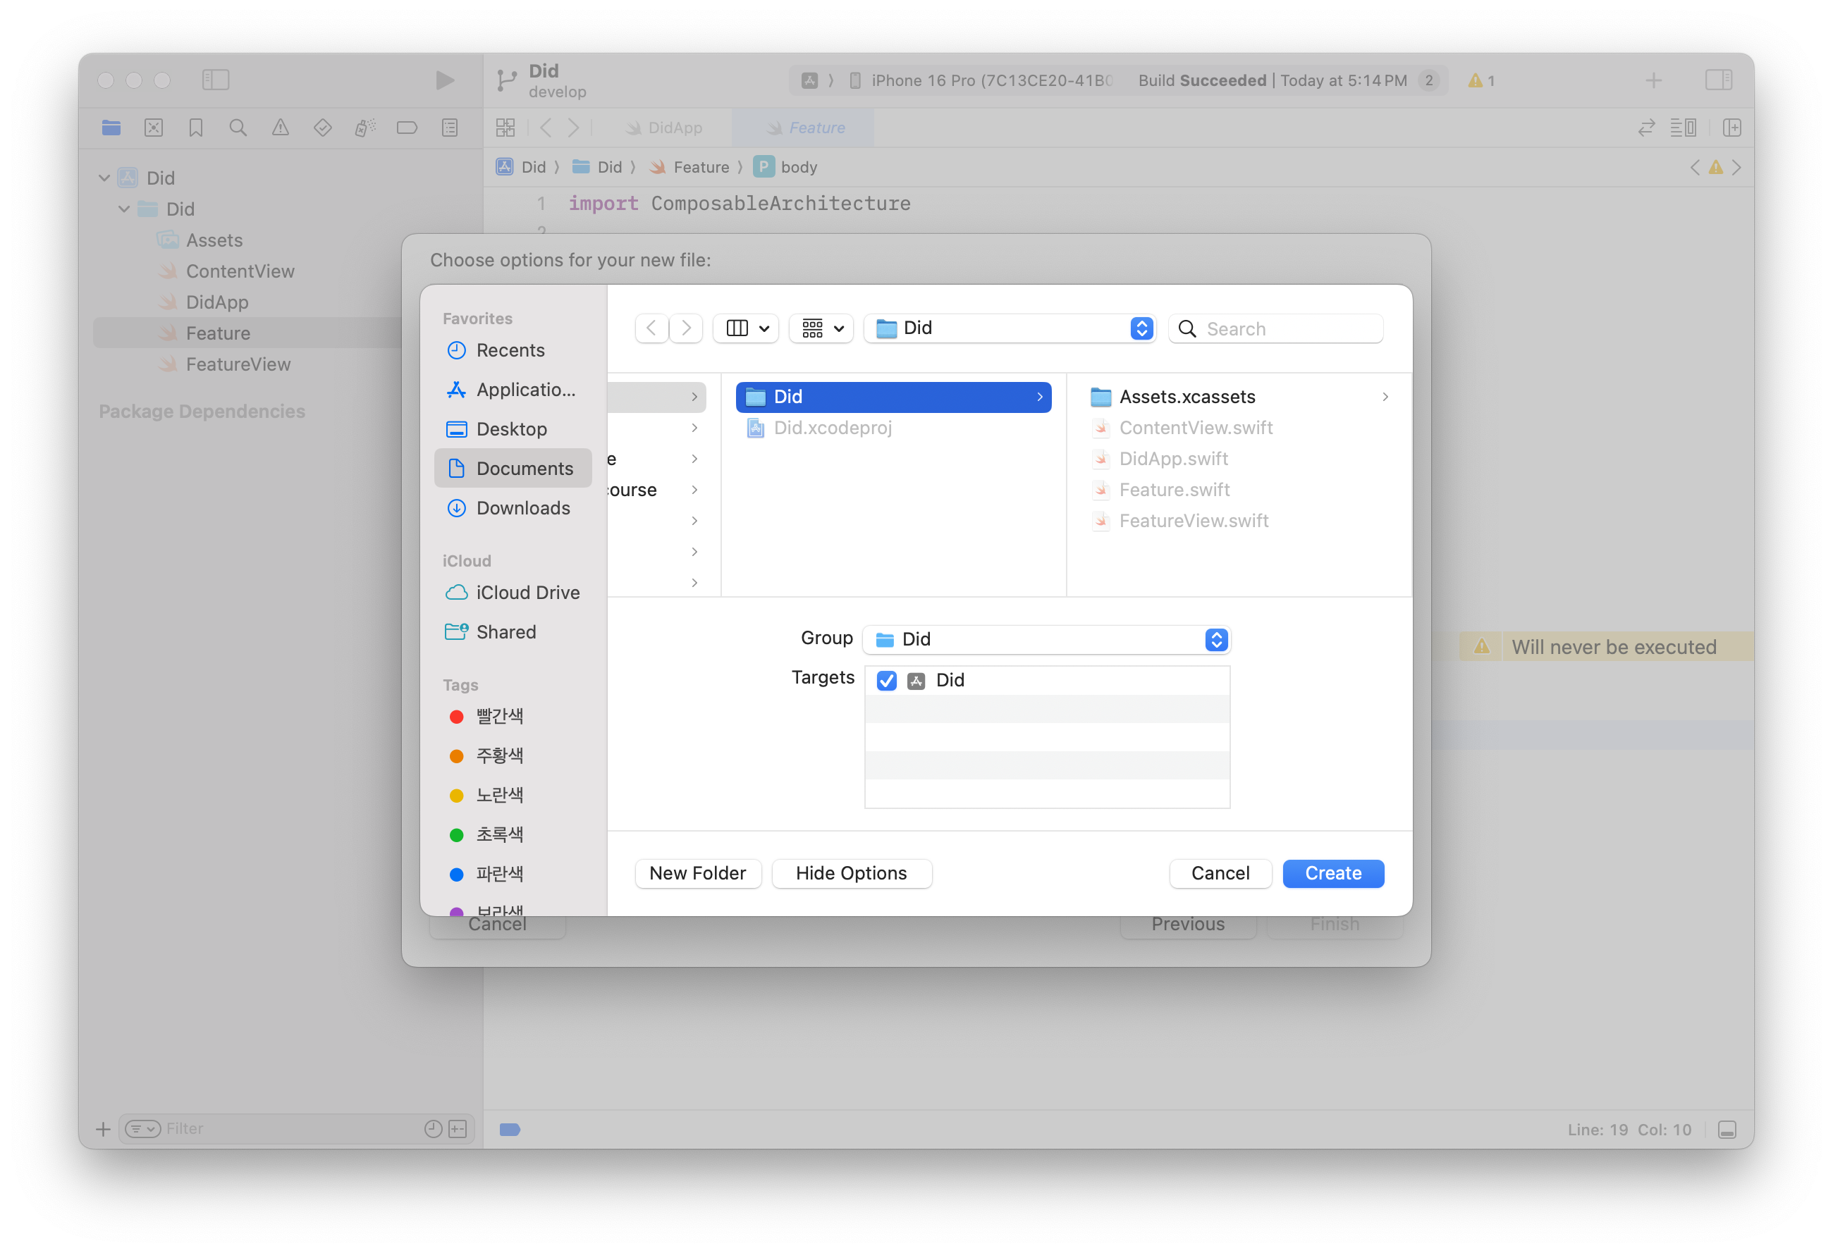The height and width of the screenshot is (1253, 1833).
Task: Open the Group Did dropdown
Action: 1047,639
